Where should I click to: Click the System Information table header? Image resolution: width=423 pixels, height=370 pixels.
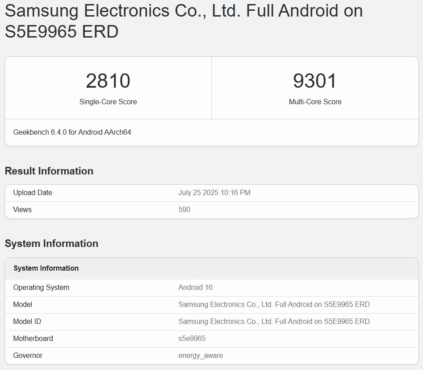click(46, 268)
